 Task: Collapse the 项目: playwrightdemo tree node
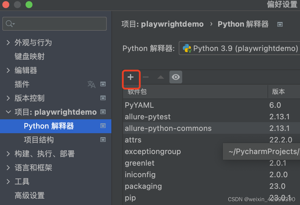point(8,112)
